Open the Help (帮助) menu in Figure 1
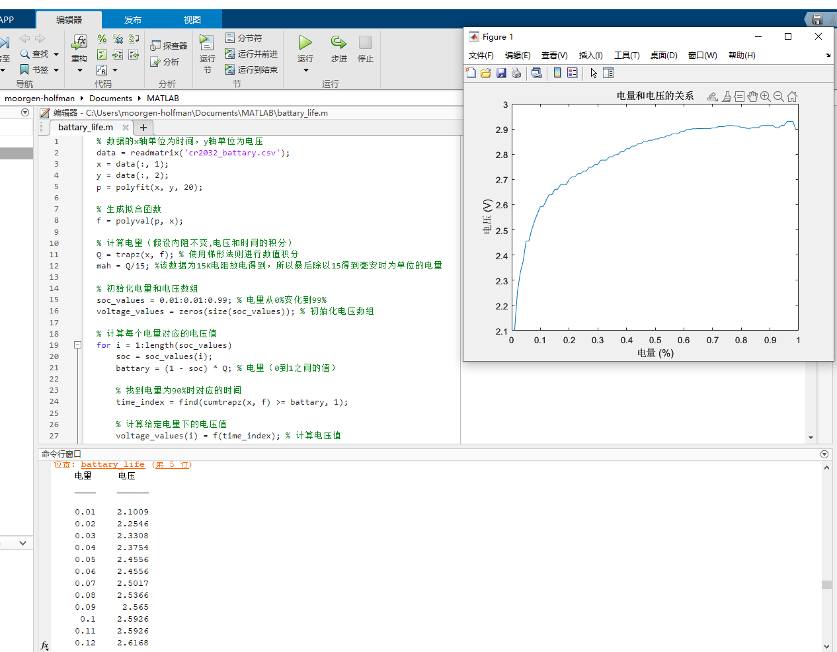 pos(742,56)
